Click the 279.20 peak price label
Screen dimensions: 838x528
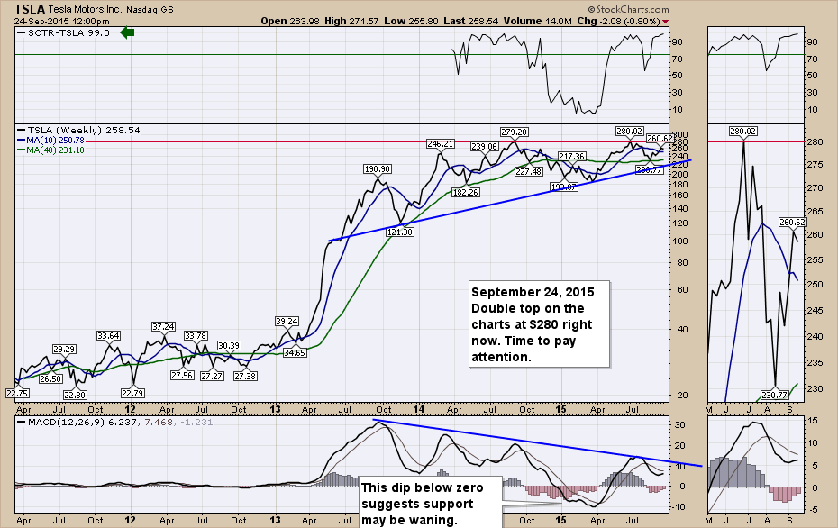click(515, 132)
